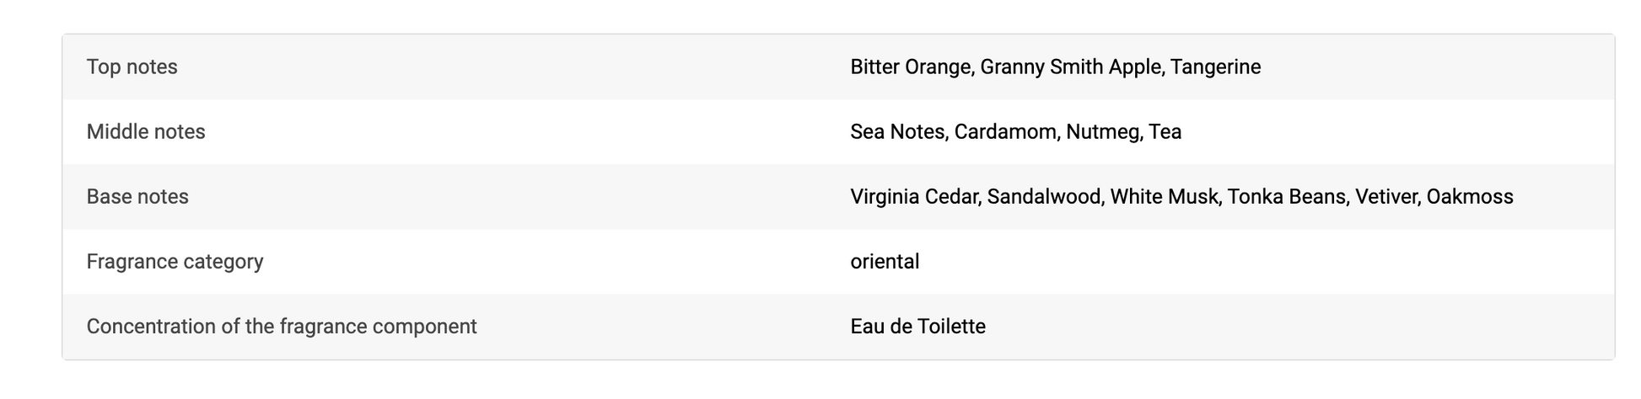Click the Tangerine top note

(x=1215, y=67)
